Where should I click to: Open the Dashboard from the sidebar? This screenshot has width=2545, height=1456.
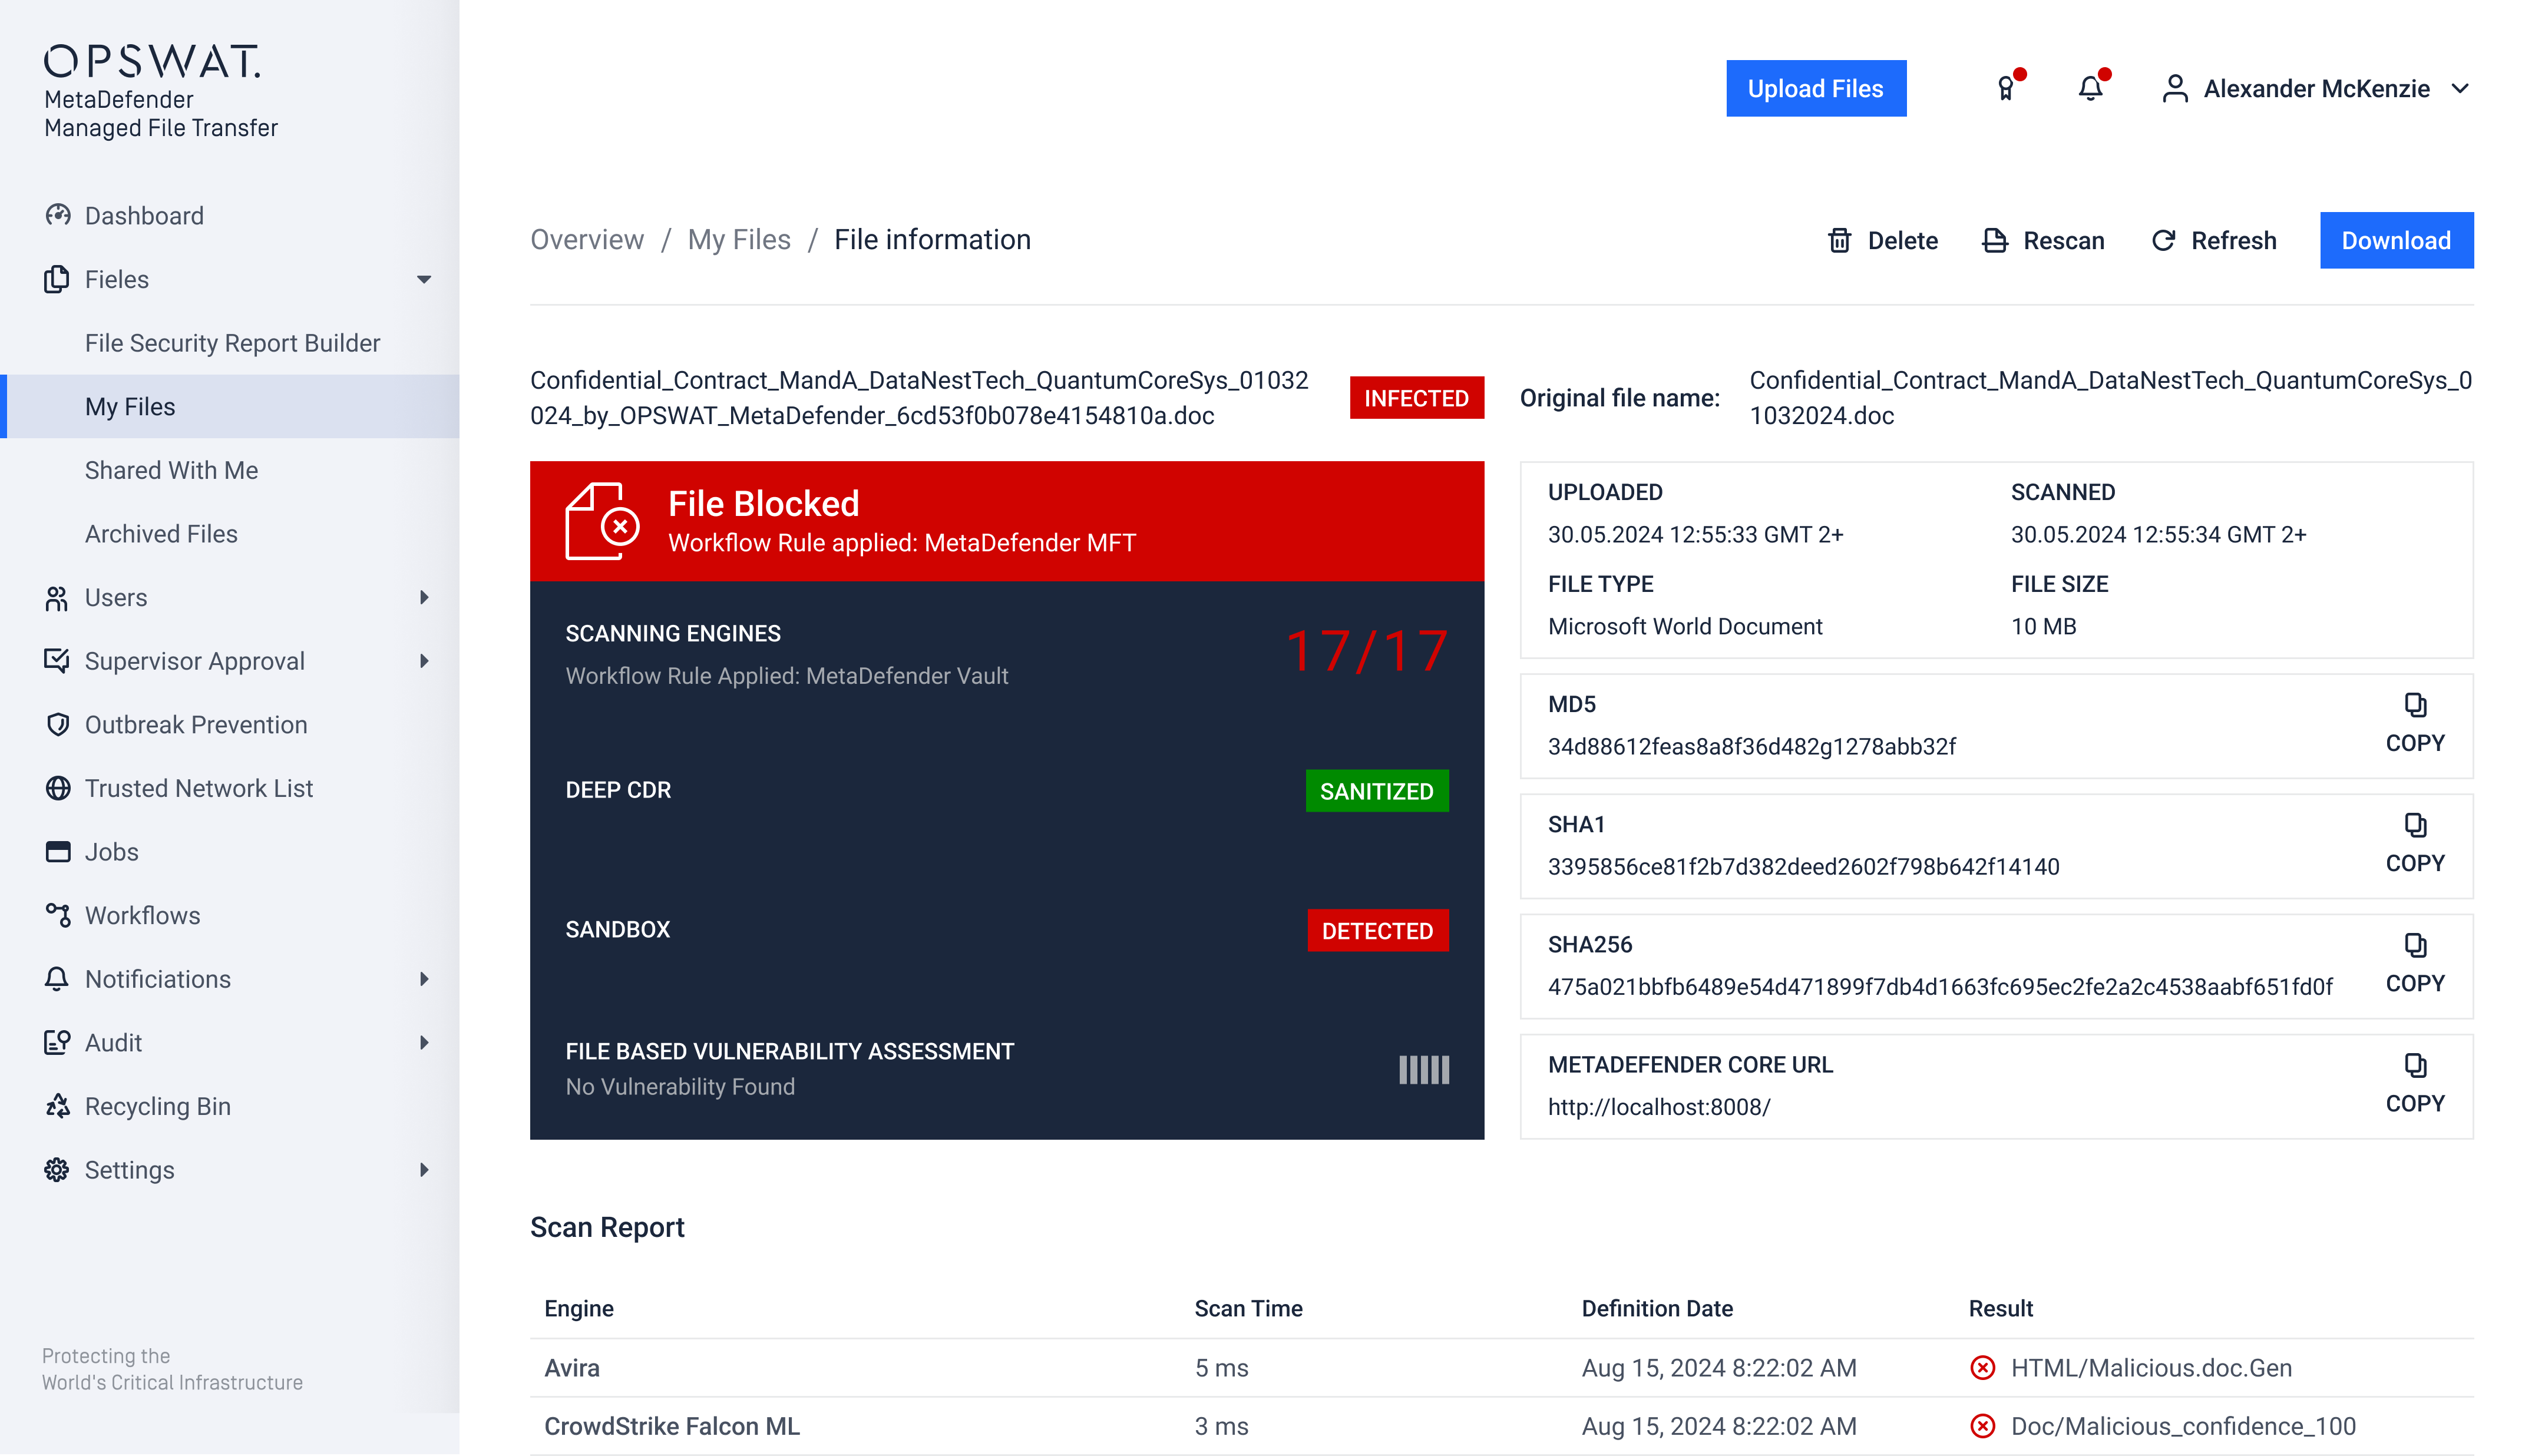pos(144,215)
